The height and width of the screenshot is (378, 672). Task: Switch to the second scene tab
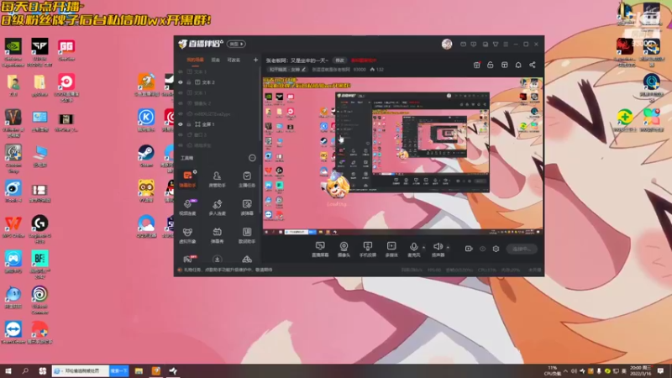tap(216, 60)
